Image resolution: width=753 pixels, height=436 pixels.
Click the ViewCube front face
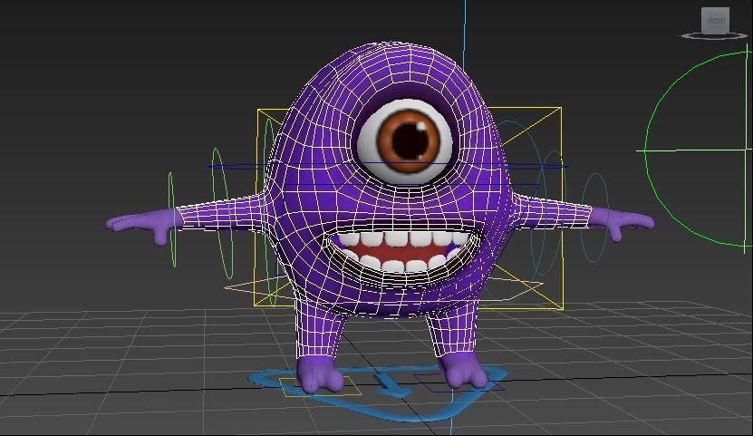point(715,21)
